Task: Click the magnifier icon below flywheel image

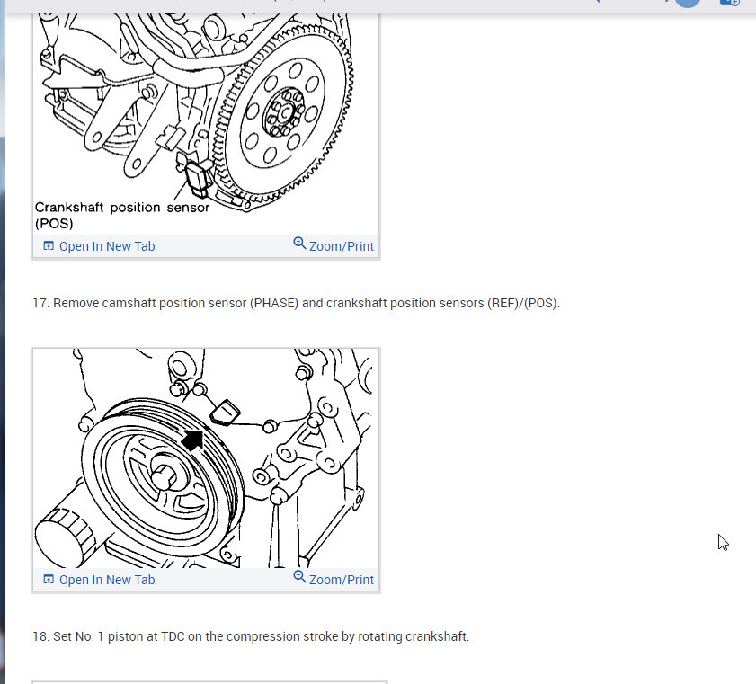Action: coord(299,243)
